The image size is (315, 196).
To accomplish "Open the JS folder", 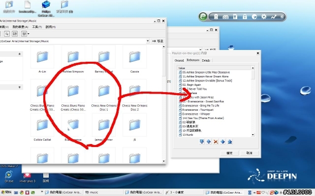I will [x=134, y=127].
